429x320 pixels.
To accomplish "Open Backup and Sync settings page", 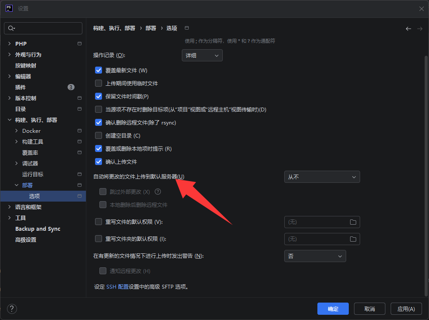I will click(38, 229).
